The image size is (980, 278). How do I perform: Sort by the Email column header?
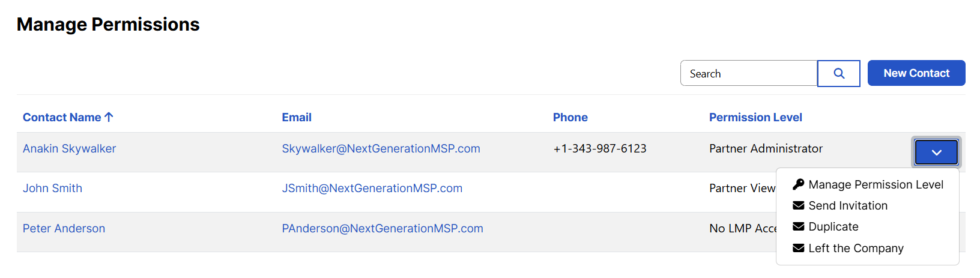(297, 117)
